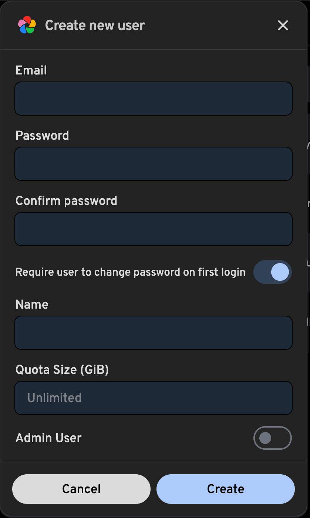Image resolution: width=310 pixels, height=518 pixels.
Task: Click the Quota Size (GiB) label
Action: click(x=62, y=369)
